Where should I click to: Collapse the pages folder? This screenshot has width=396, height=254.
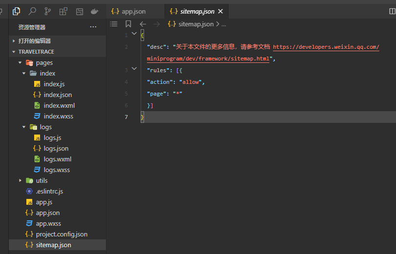point(57,62)
